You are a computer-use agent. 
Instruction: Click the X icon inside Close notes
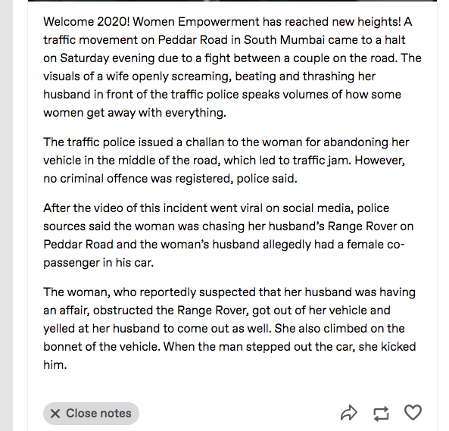coord(55,414)
